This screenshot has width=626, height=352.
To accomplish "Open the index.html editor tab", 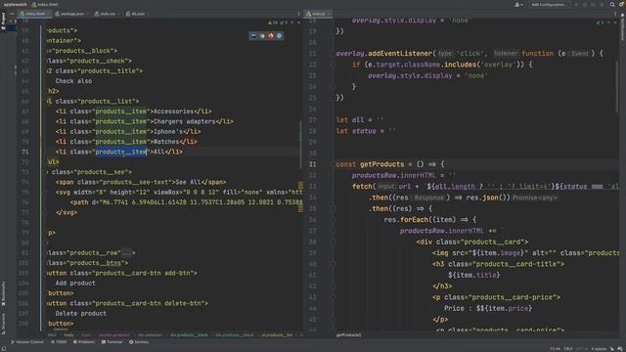I will pos(35,14).
